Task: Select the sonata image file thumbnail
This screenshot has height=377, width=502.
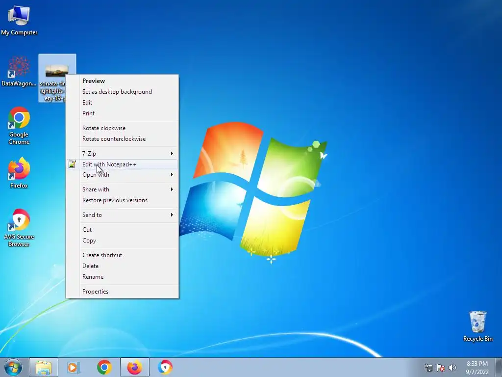Action: [x=56, y=70]
